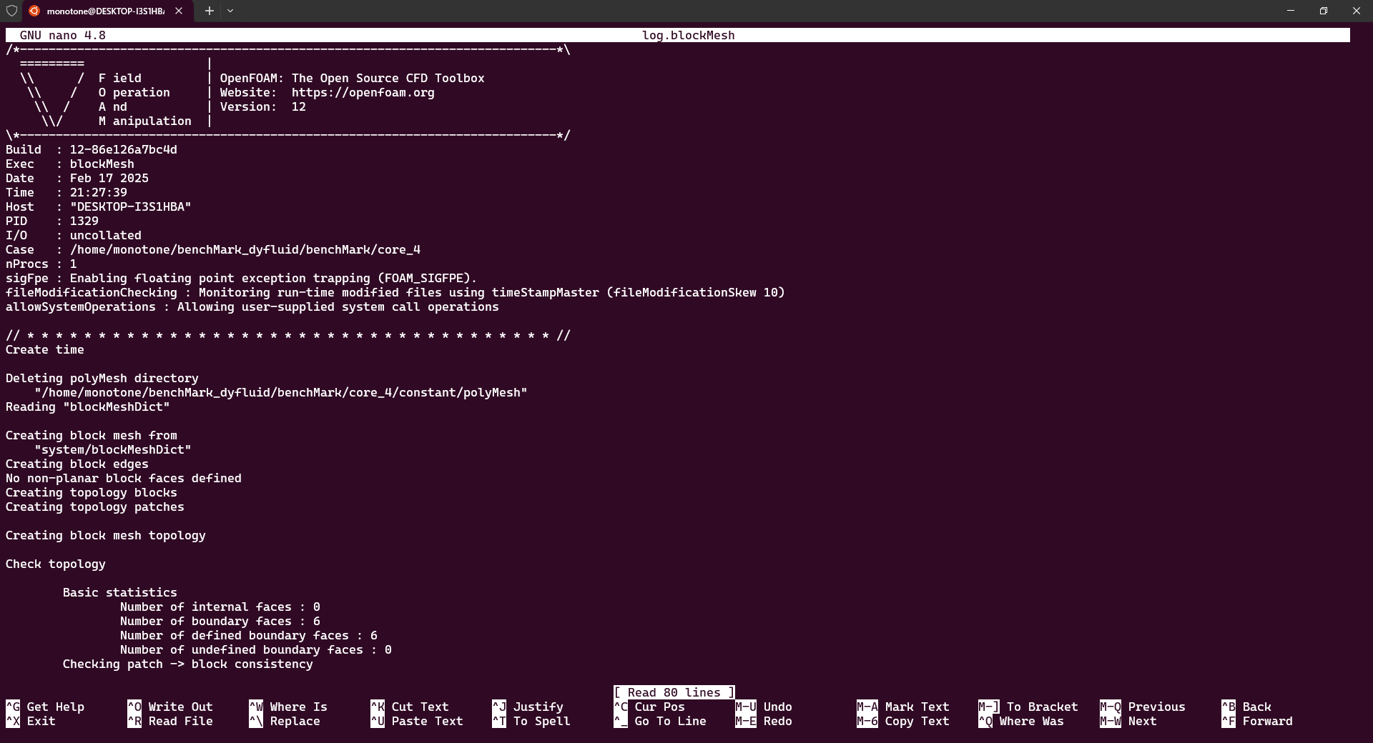The height and width of the screenshot is (743, 1373).
Task: Click the ^F Forward shortcut
Action: 1257,721
